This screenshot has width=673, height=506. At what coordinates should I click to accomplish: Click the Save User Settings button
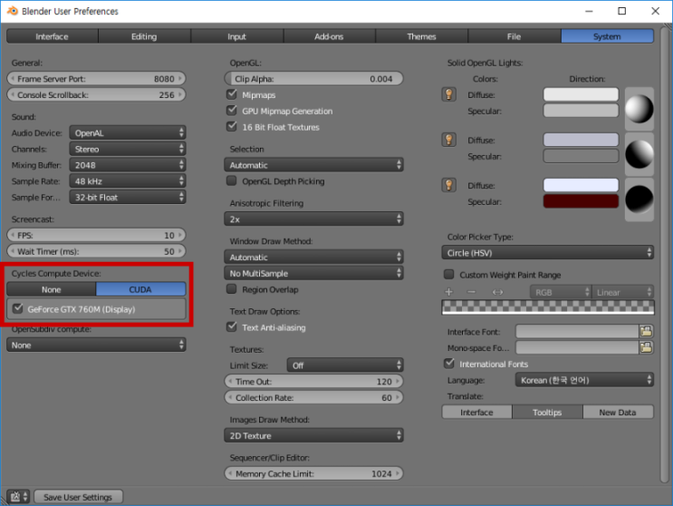78,497
